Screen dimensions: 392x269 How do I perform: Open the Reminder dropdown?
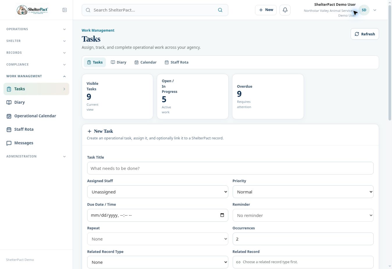click(x=303, y=215)
